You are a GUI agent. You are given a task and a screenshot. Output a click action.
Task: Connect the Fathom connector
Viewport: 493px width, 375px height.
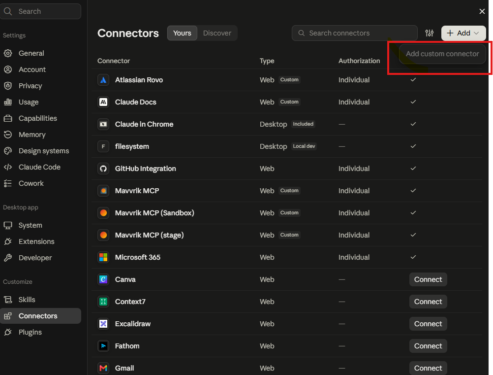click(428, 346)
